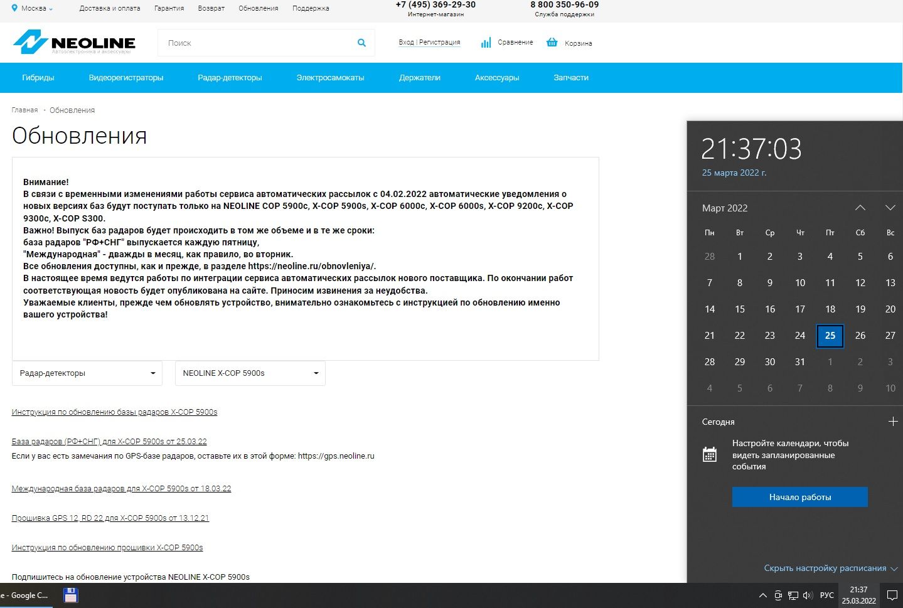This screenshot has height=608, width=903.
Task: Open the Держатели menu
Action: (x=420, y=78)
